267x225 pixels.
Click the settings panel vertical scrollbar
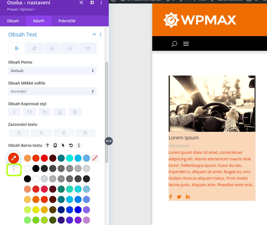pos(107,112)
